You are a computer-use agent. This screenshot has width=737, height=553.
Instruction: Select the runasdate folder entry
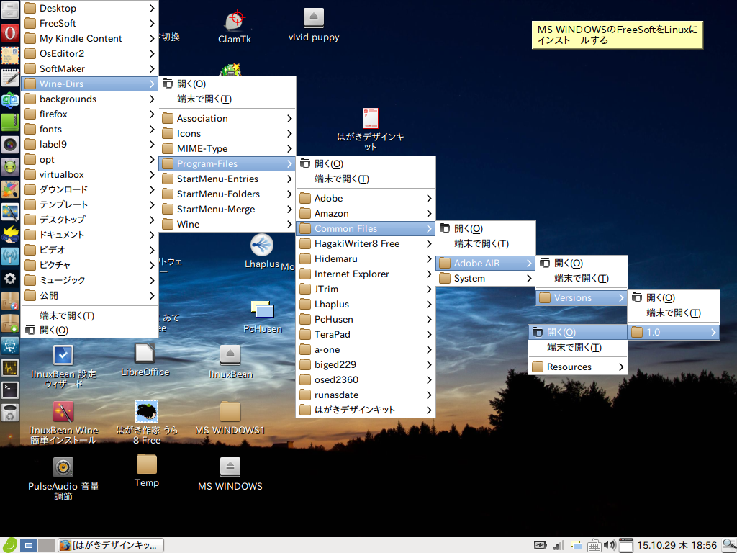point(365,395)
